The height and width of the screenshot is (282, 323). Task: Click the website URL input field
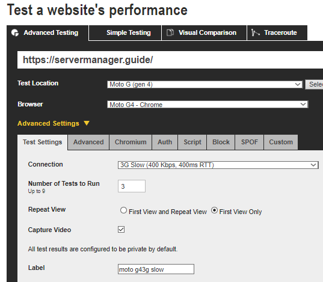point(170,60)
